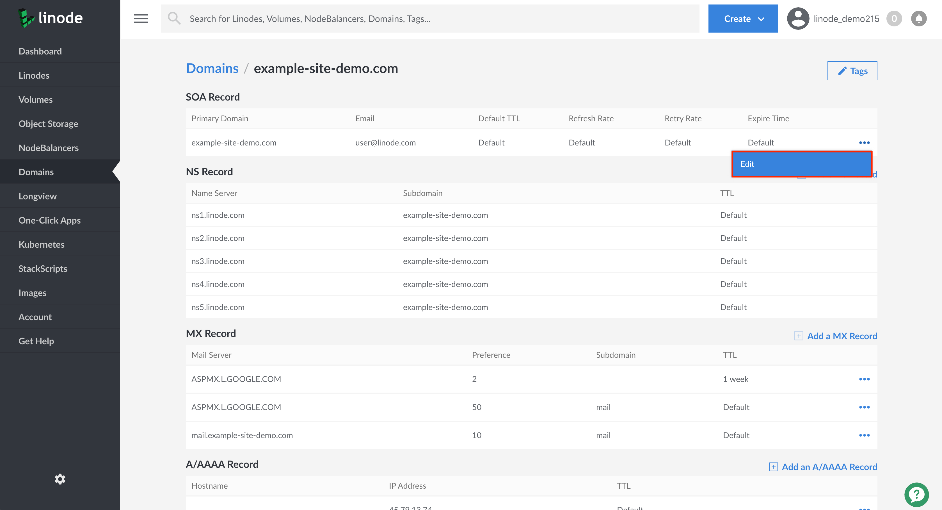
Task: Click the Linode logo
Action: coord(50,18)
